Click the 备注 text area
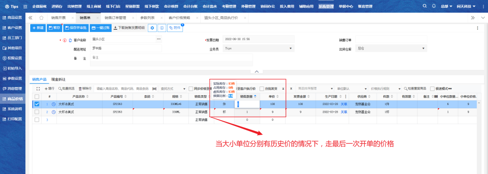The height and width of the screenshot is (174, 488). click(171, 60)
